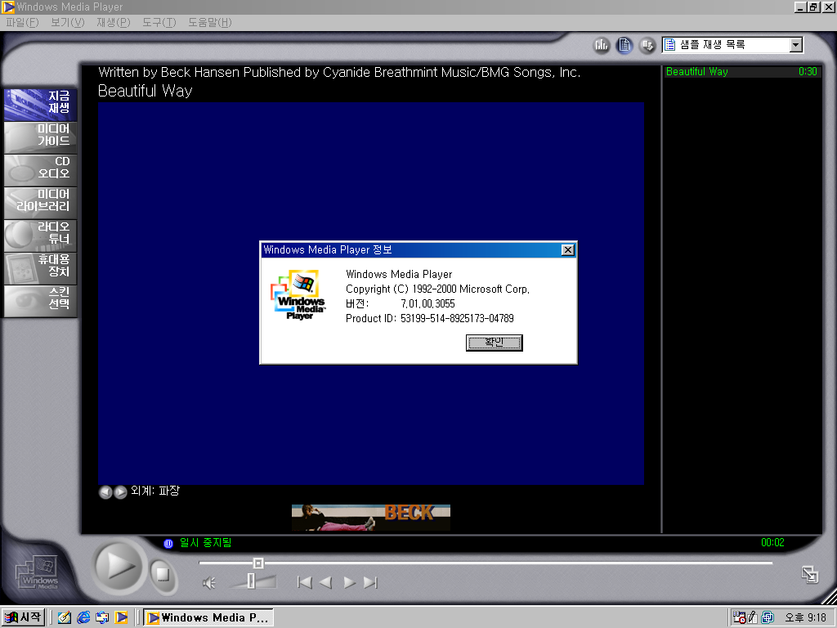The image size is (837, 628).
Task: Click the task scheduler tray icon
Action: (x=739, y=618)
